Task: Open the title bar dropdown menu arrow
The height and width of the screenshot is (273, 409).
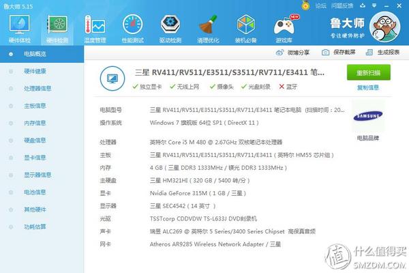Action: [374, 5]
